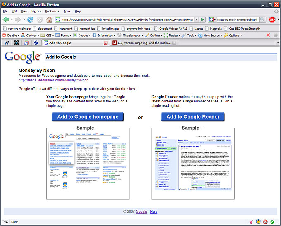This screenshot has width=281, height=226.
Task: Click the increment bookmarklet
Action: pos(64,29)
